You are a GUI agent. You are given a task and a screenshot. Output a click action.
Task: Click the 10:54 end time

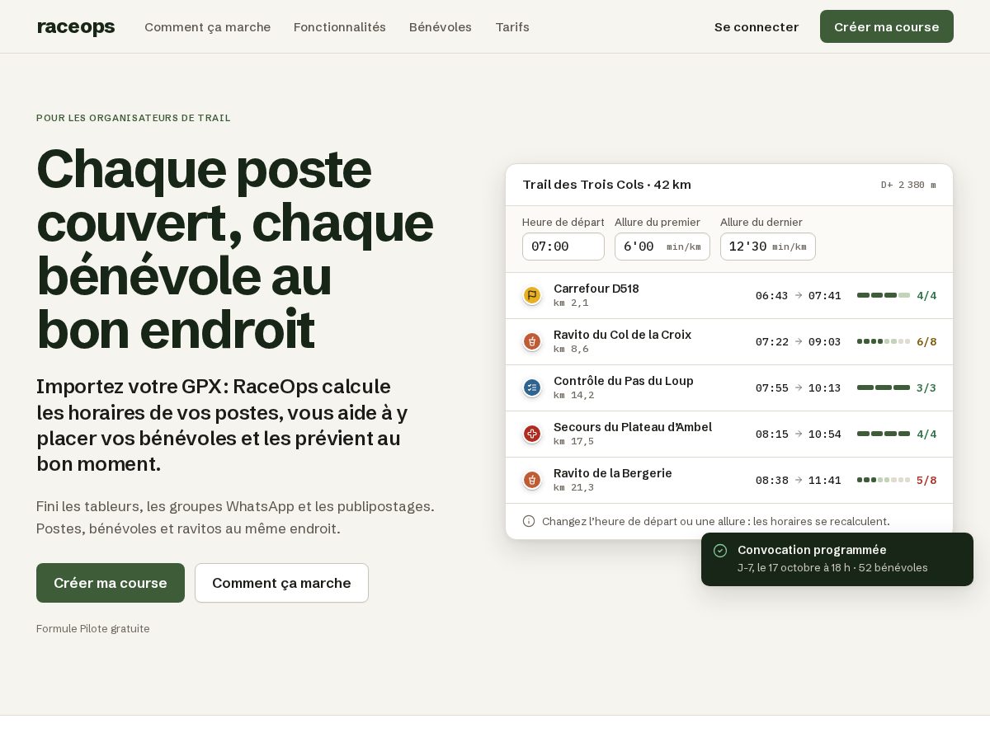pyautogui.click(x=825, y=434)
